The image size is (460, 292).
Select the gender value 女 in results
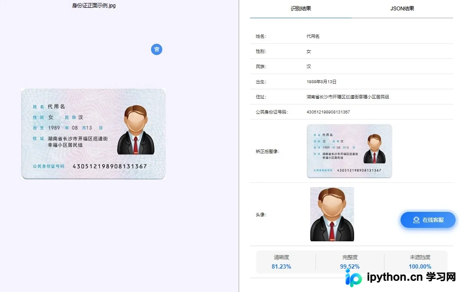[x=309, y=52]
